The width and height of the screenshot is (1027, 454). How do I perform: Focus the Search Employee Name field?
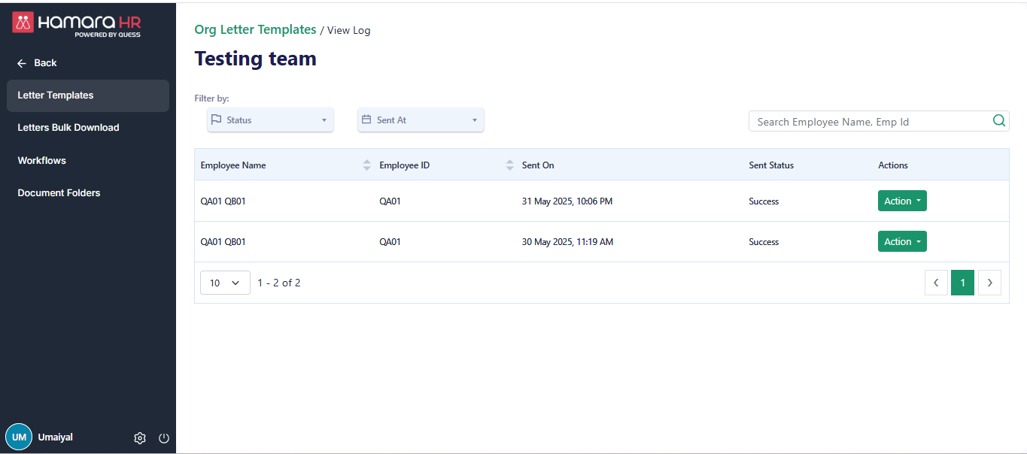pos(869,122)
